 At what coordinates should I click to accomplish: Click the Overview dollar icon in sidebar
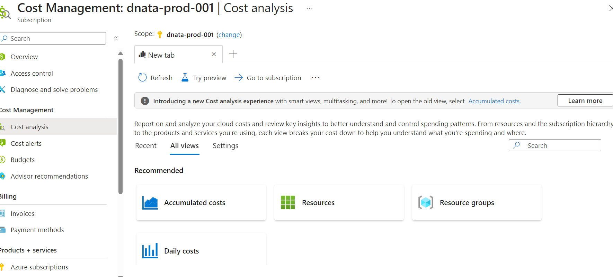point(2,57)
